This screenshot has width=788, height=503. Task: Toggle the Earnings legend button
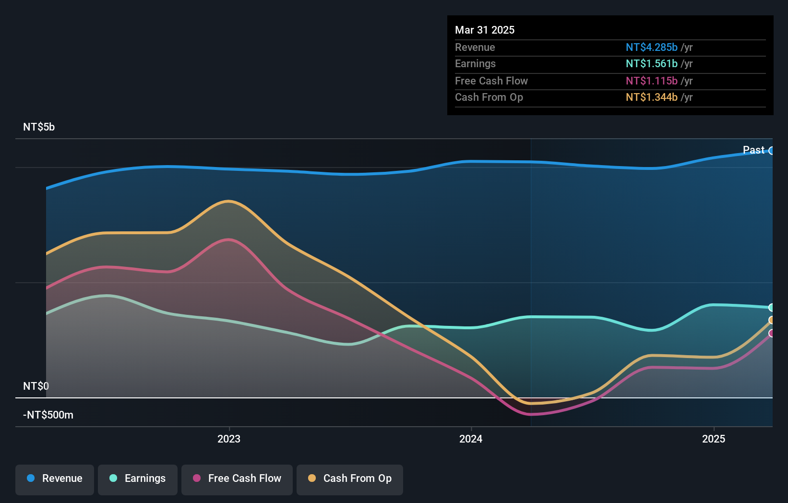pos(138,479)
